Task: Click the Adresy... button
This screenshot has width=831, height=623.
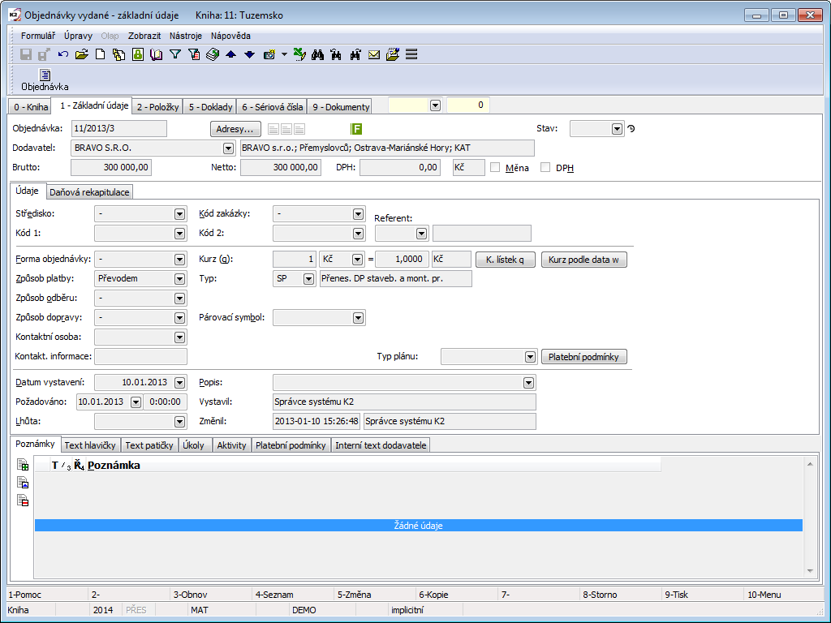Action: point(235,129)
